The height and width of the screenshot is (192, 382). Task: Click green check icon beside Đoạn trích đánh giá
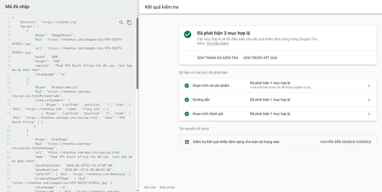[x=187, y=114]
